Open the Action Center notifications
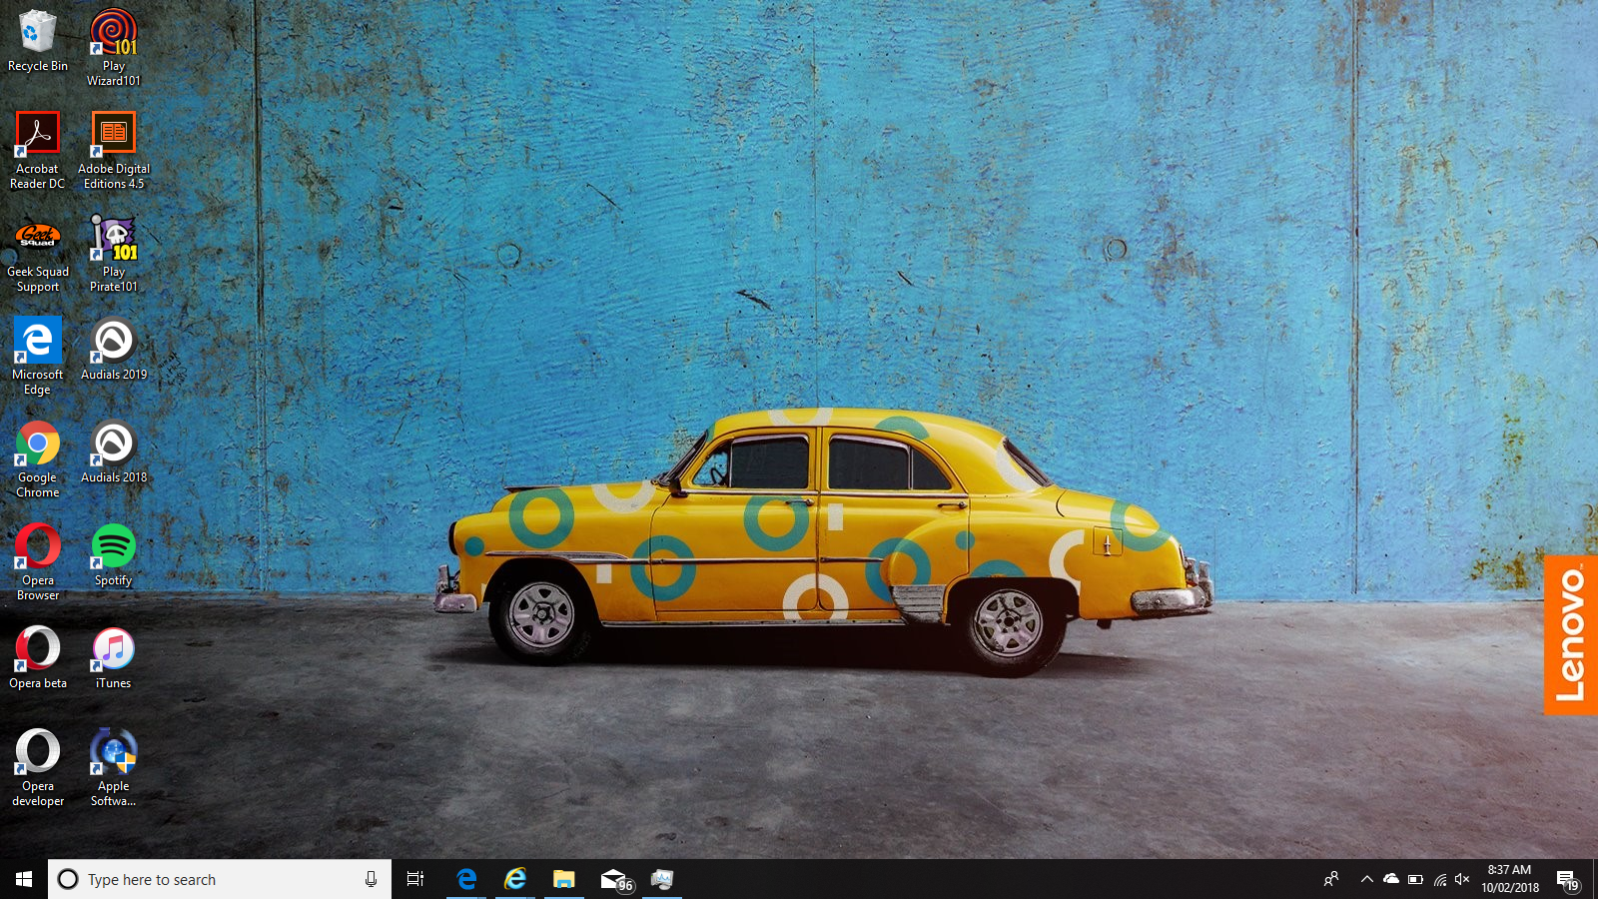The width and height of the screenshot is (1598, 899). tap(1568, 879)
